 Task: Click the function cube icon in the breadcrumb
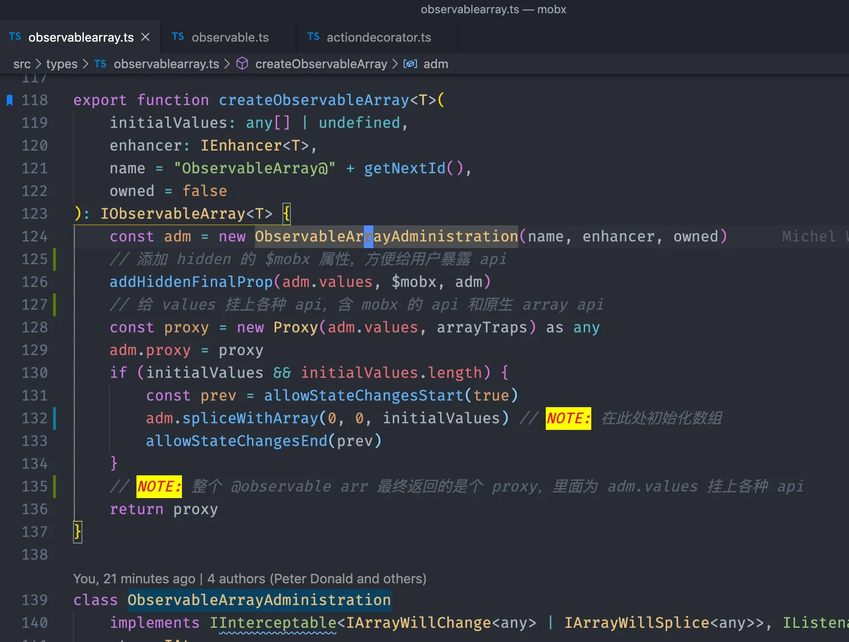tap(242, 63)
